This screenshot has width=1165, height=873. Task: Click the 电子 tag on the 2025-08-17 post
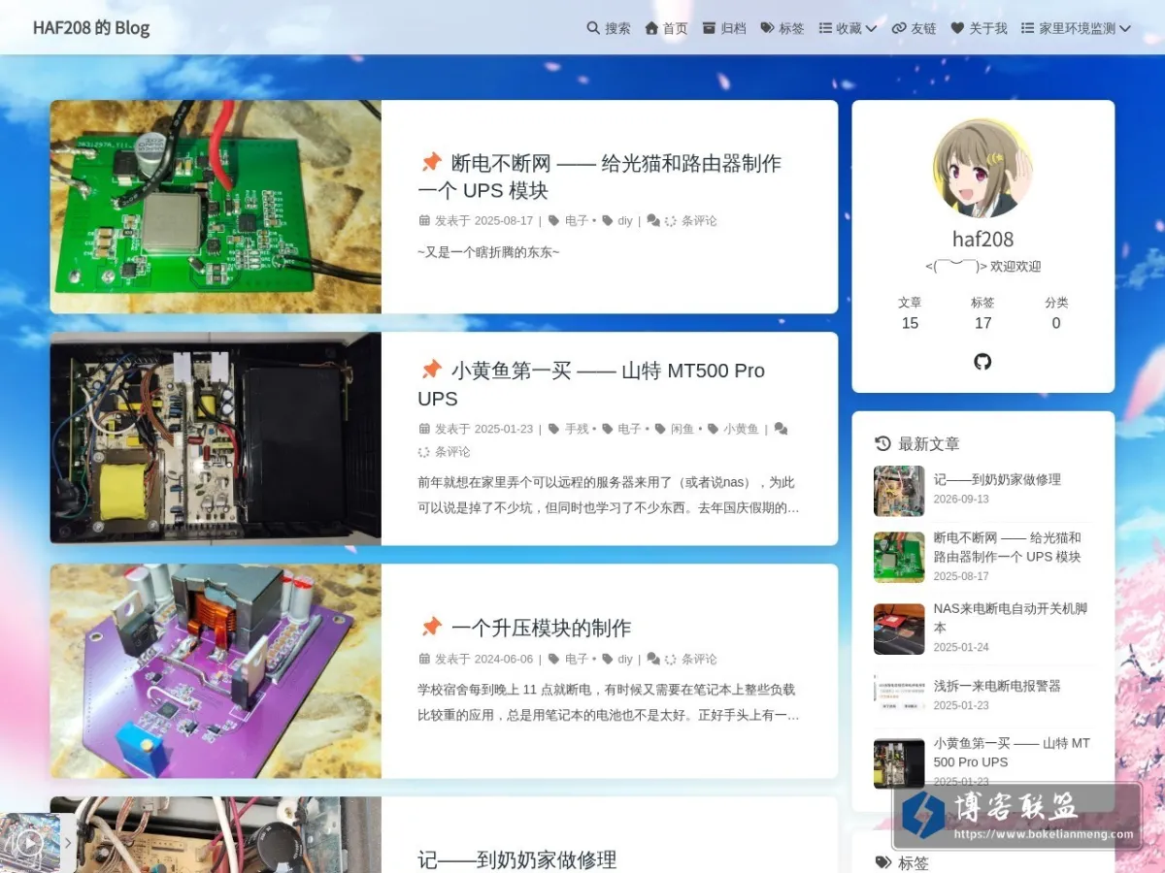(x=577, y=220)
